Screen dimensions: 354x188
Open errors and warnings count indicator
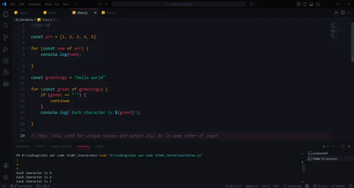(x=43, y=186)
